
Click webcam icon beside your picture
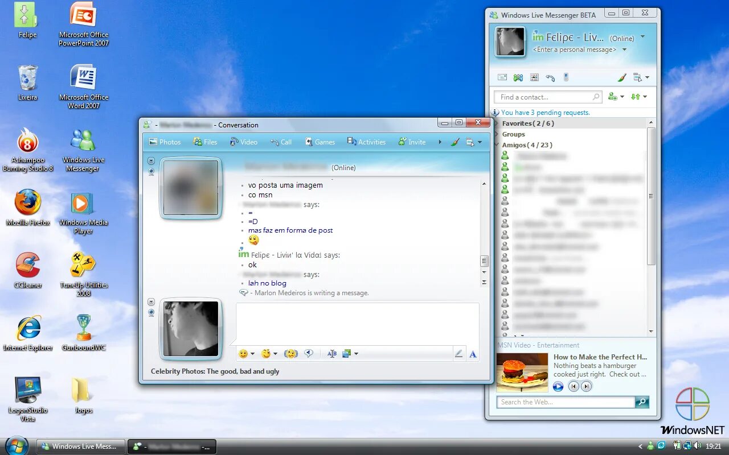point(151,312)
